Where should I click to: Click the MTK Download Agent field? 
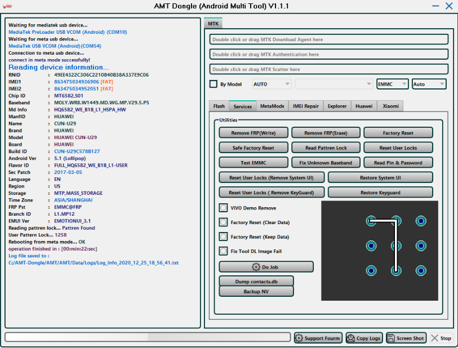click(329, 39)
